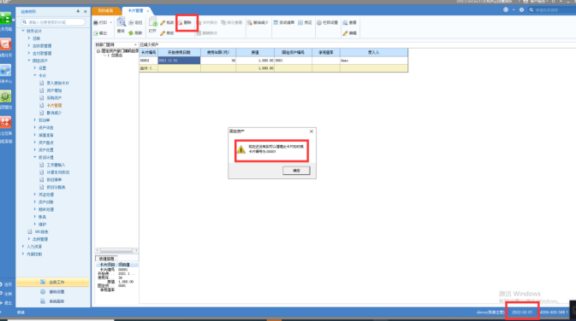Select the 2021.11.01 date cell
The height and width of the screenshot is (321, 576).
[179, 61]
